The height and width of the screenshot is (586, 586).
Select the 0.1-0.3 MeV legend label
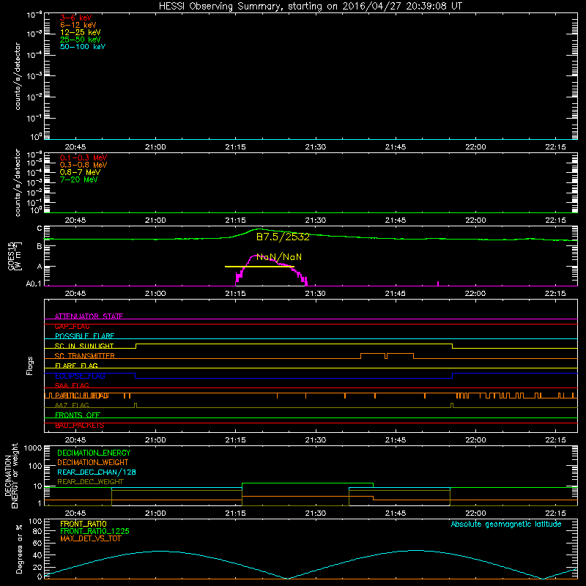[84, 157]
